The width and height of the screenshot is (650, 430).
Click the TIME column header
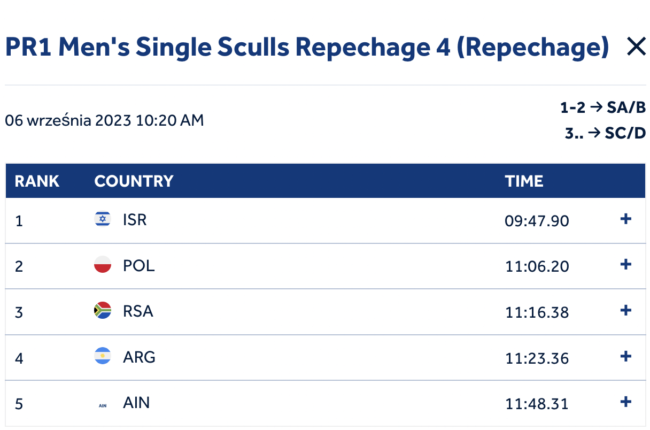[x=524, y=181]
